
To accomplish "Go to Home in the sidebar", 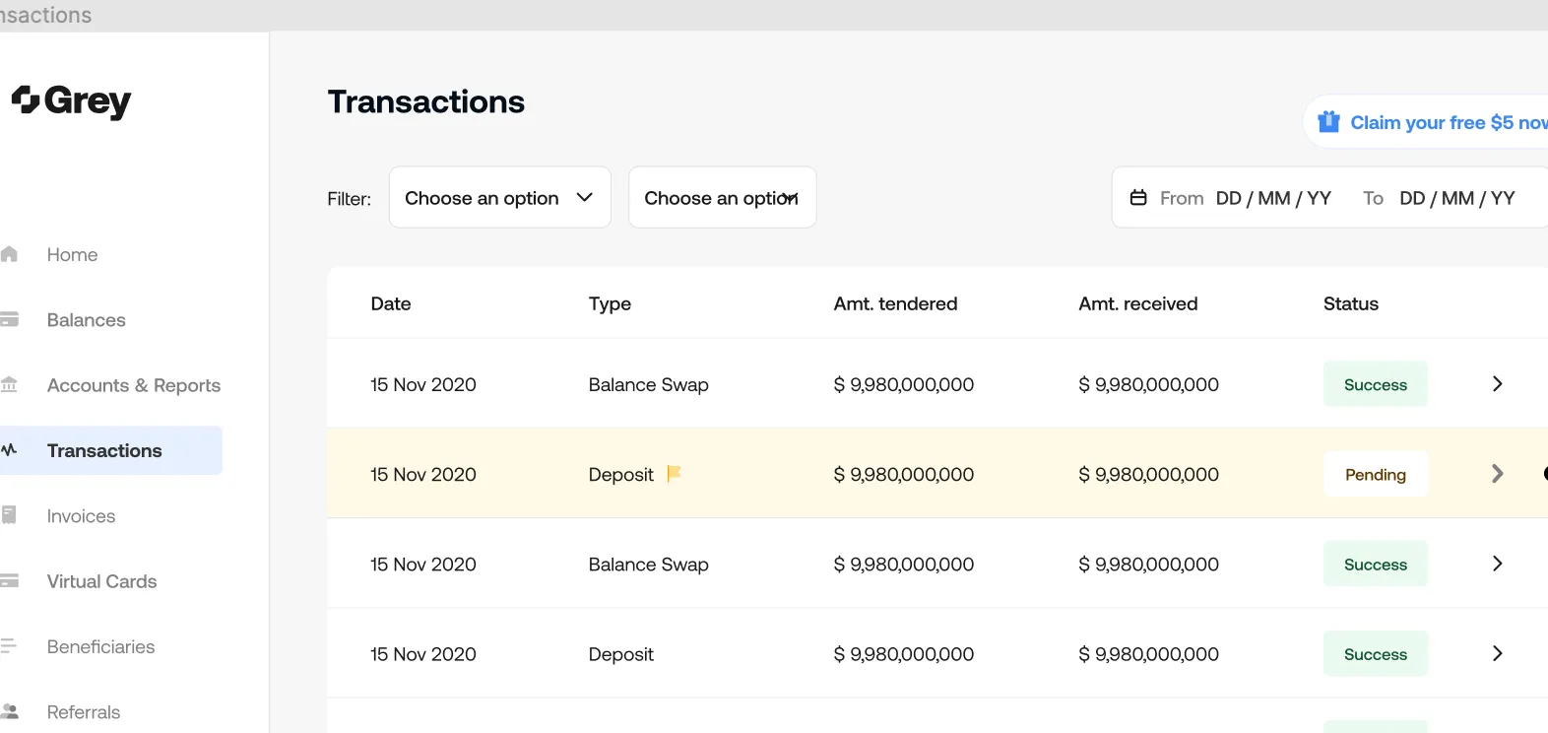I will pos(72,254).
